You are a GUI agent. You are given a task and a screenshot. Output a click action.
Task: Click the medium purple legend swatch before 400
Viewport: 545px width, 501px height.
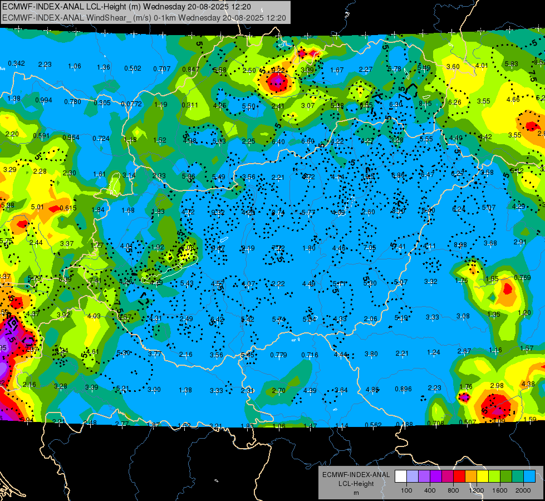click(424, 477)
